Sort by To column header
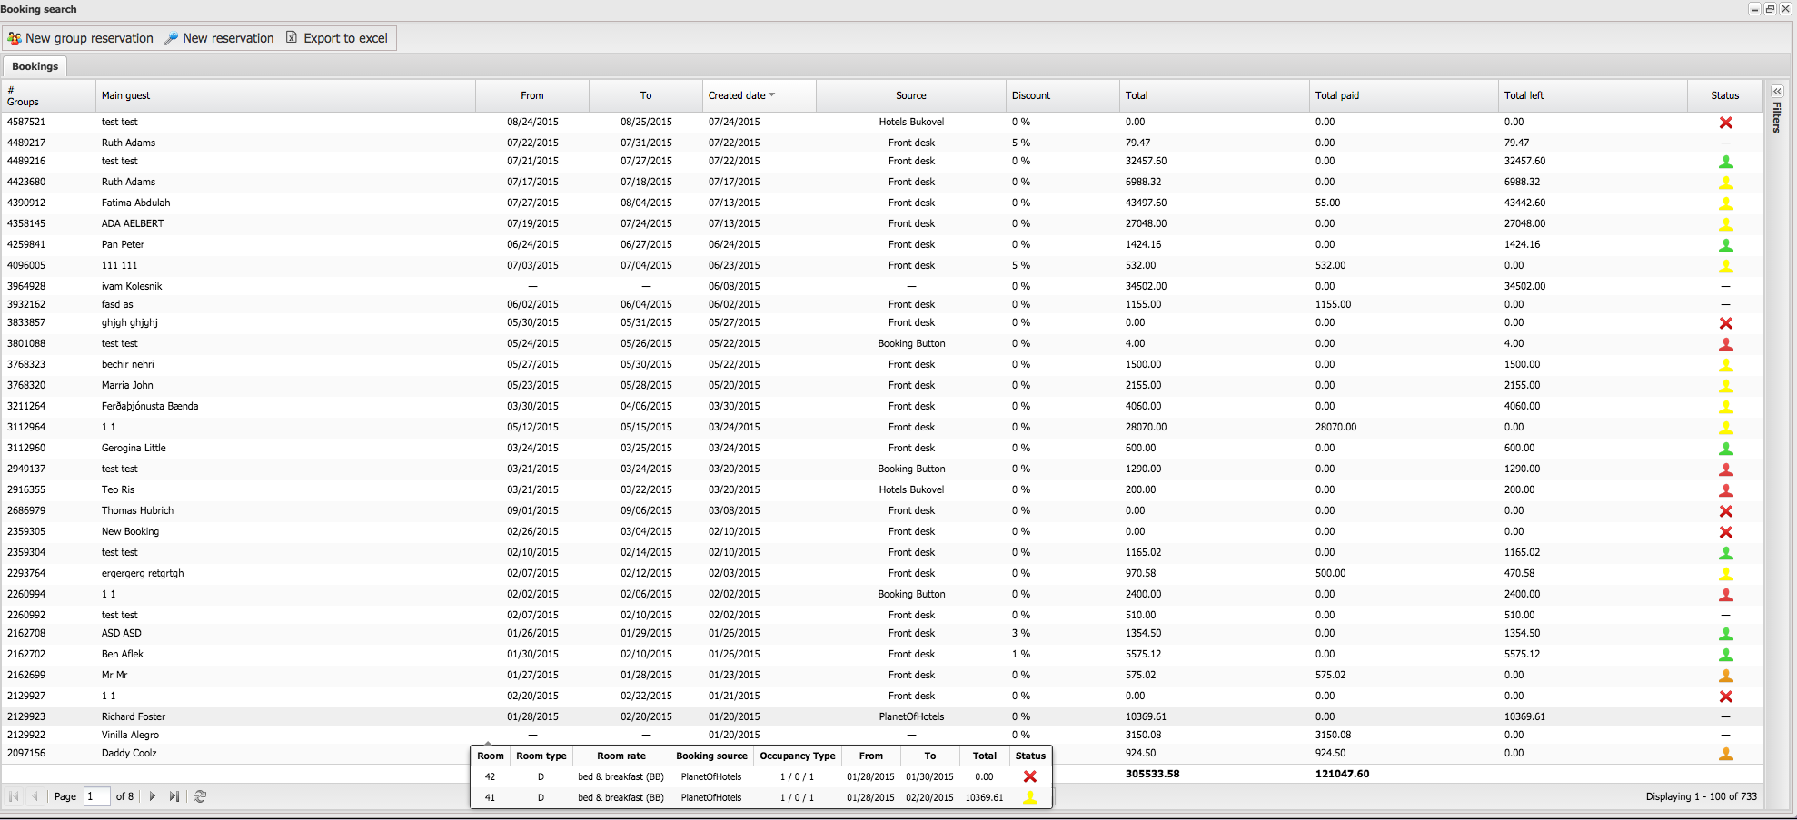 646,95
